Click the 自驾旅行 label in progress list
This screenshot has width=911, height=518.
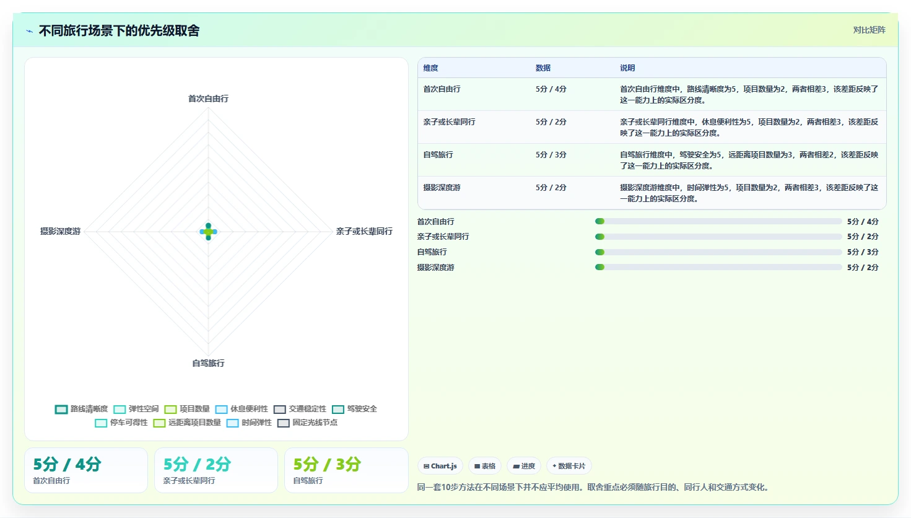(x=432, y=252)
